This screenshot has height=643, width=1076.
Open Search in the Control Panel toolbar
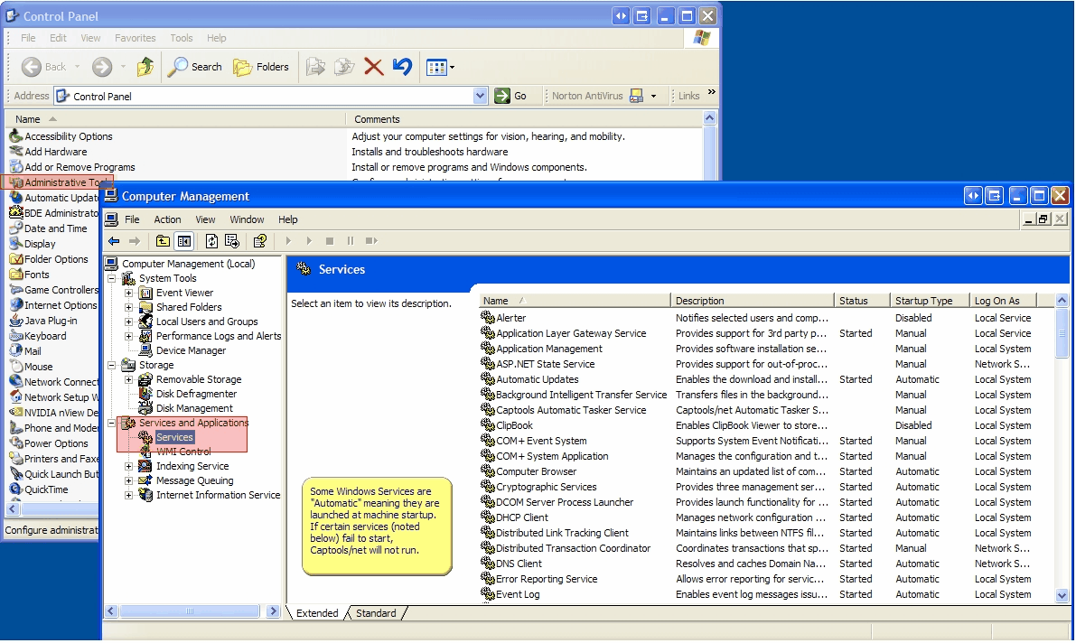pyautogui.click(x=195, y=66)
